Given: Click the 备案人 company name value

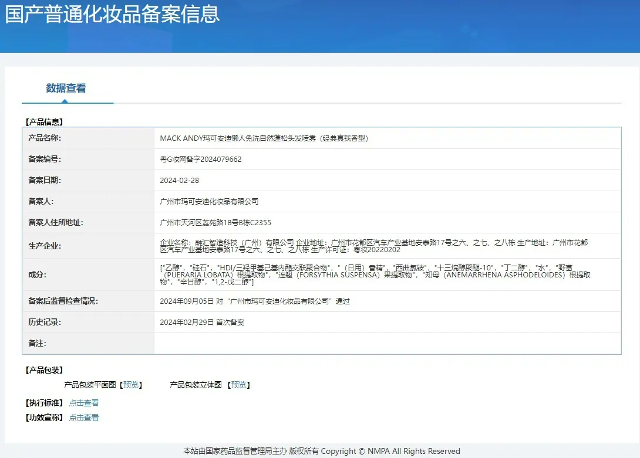Looking at the screenshot, I should (x=209, y=202).
